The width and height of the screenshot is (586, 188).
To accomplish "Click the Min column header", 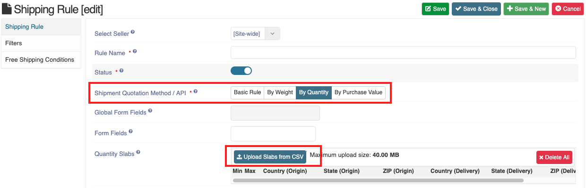I will coord(238,171).
